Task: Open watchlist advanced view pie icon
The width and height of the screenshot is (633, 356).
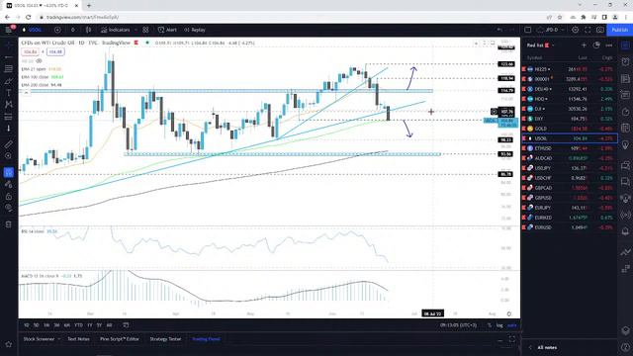Action: pos(596,45)
